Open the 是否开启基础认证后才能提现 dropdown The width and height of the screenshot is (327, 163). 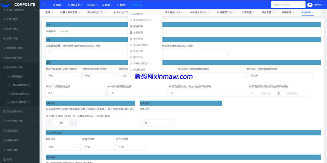point(63,75)
